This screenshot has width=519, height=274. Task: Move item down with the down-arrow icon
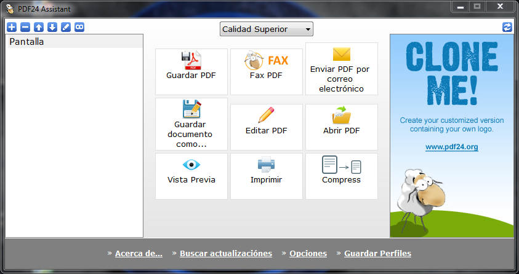52,27
